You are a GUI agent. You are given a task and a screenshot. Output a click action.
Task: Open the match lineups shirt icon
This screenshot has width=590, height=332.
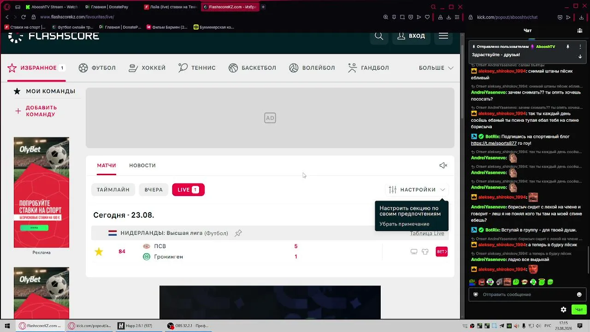click(425, 252)
